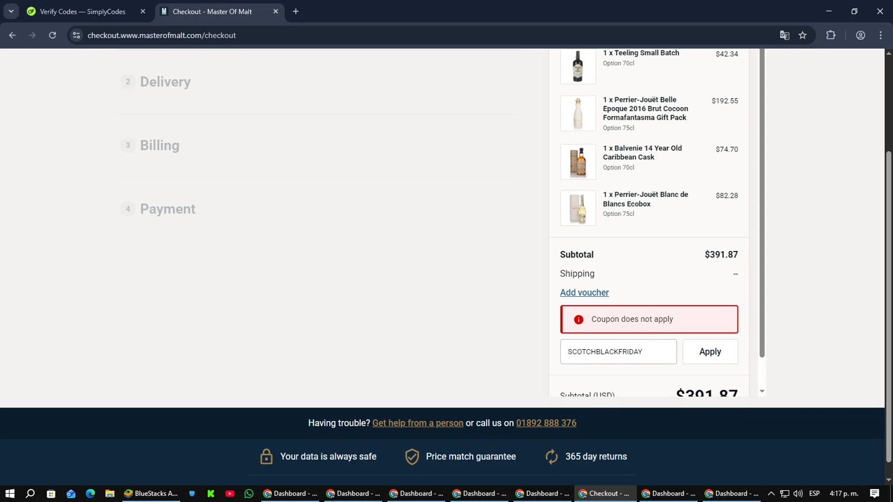
Task: Click the ESP language indicator
Action: (x=814, y=494)
